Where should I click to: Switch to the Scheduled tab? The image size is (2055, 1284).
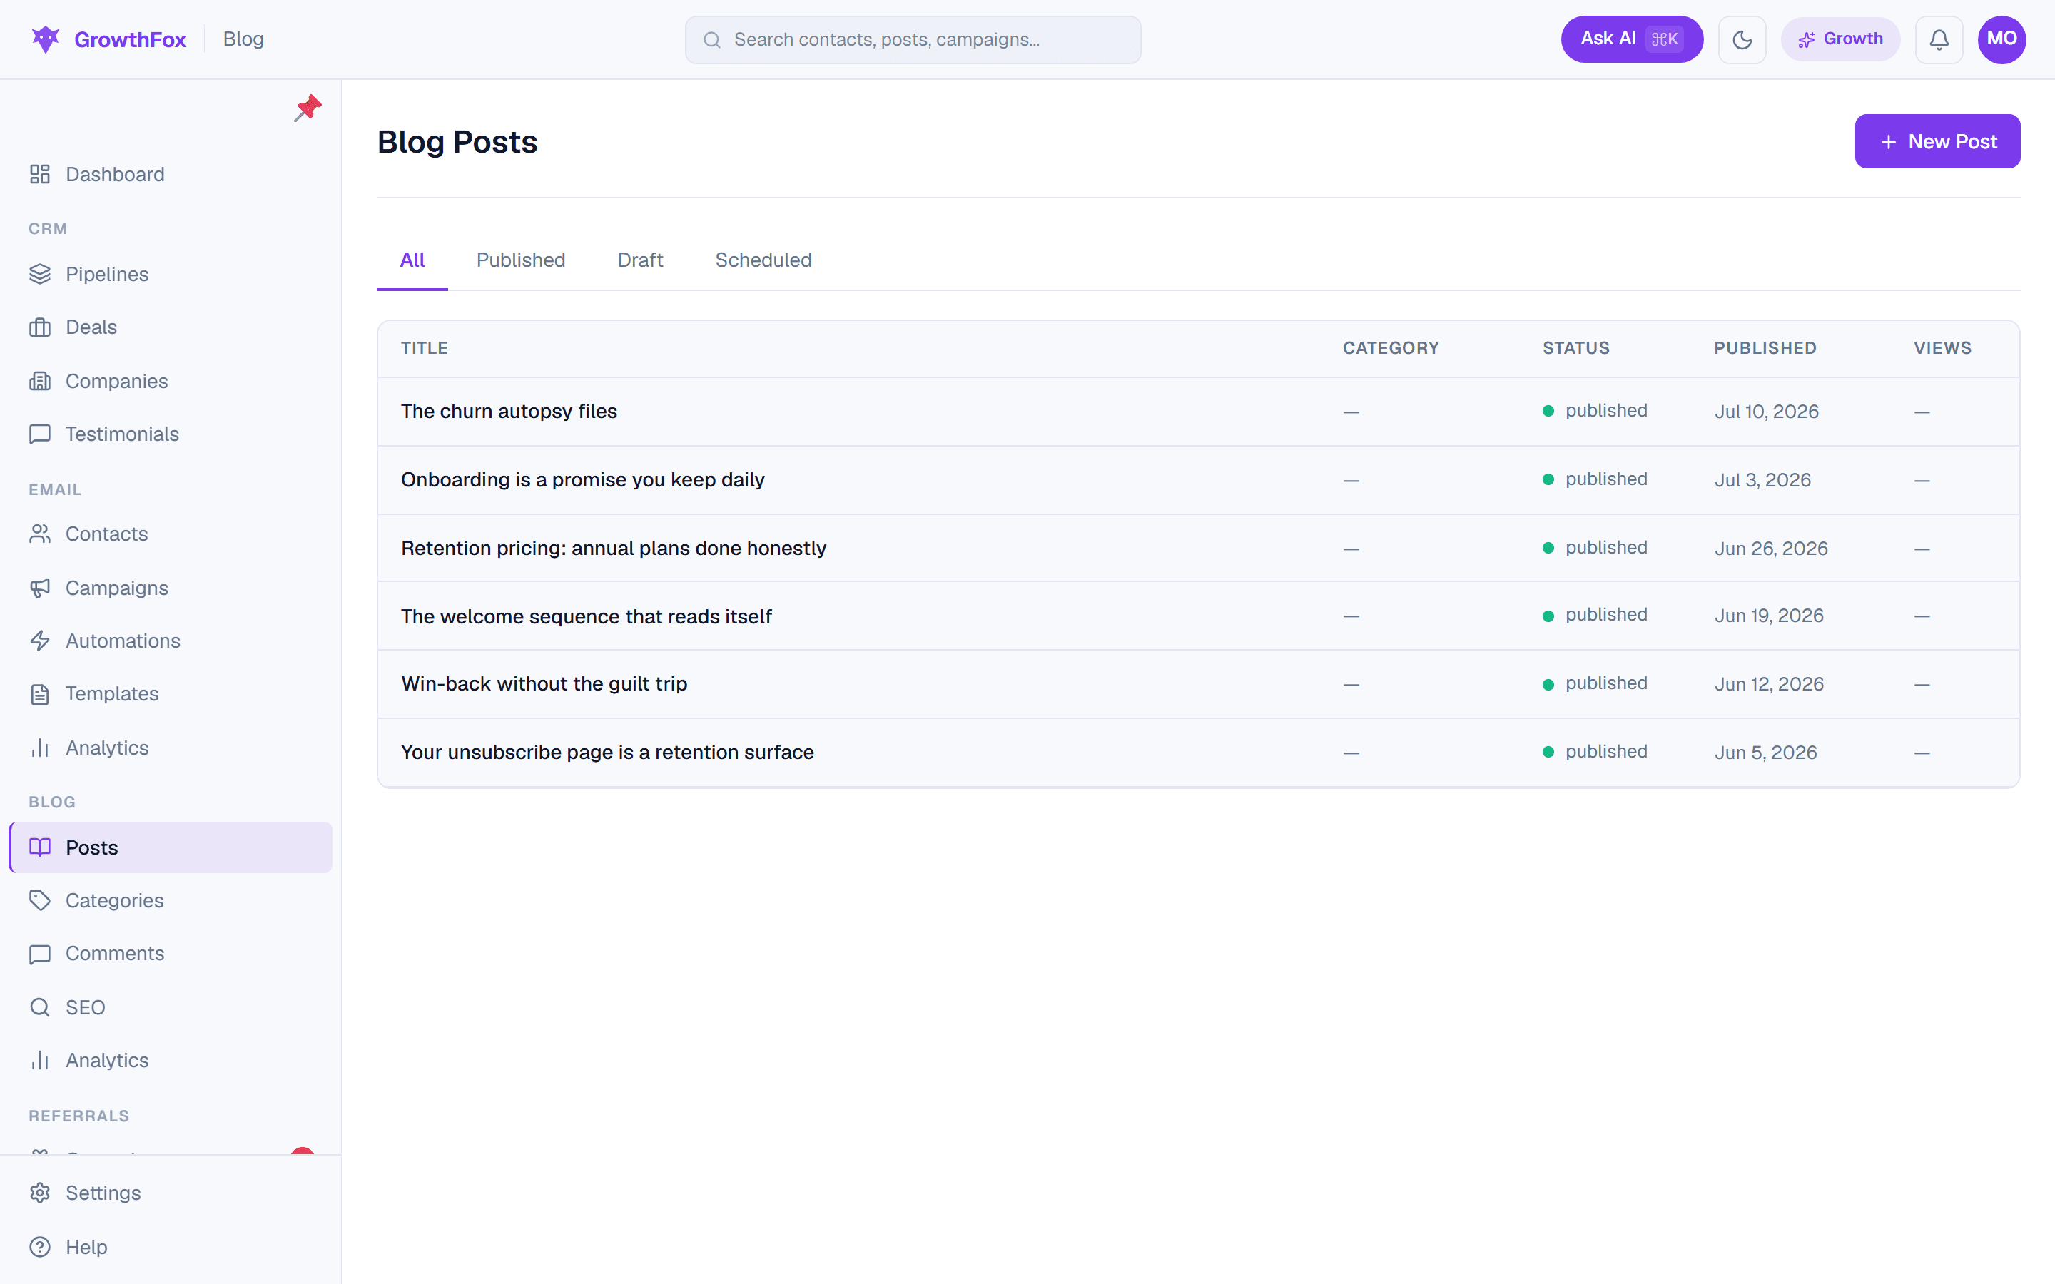(x=763, y=260)
